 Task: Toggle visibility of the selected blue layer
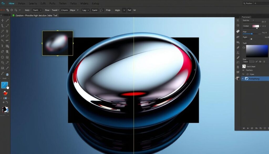(x=242, y=78)
